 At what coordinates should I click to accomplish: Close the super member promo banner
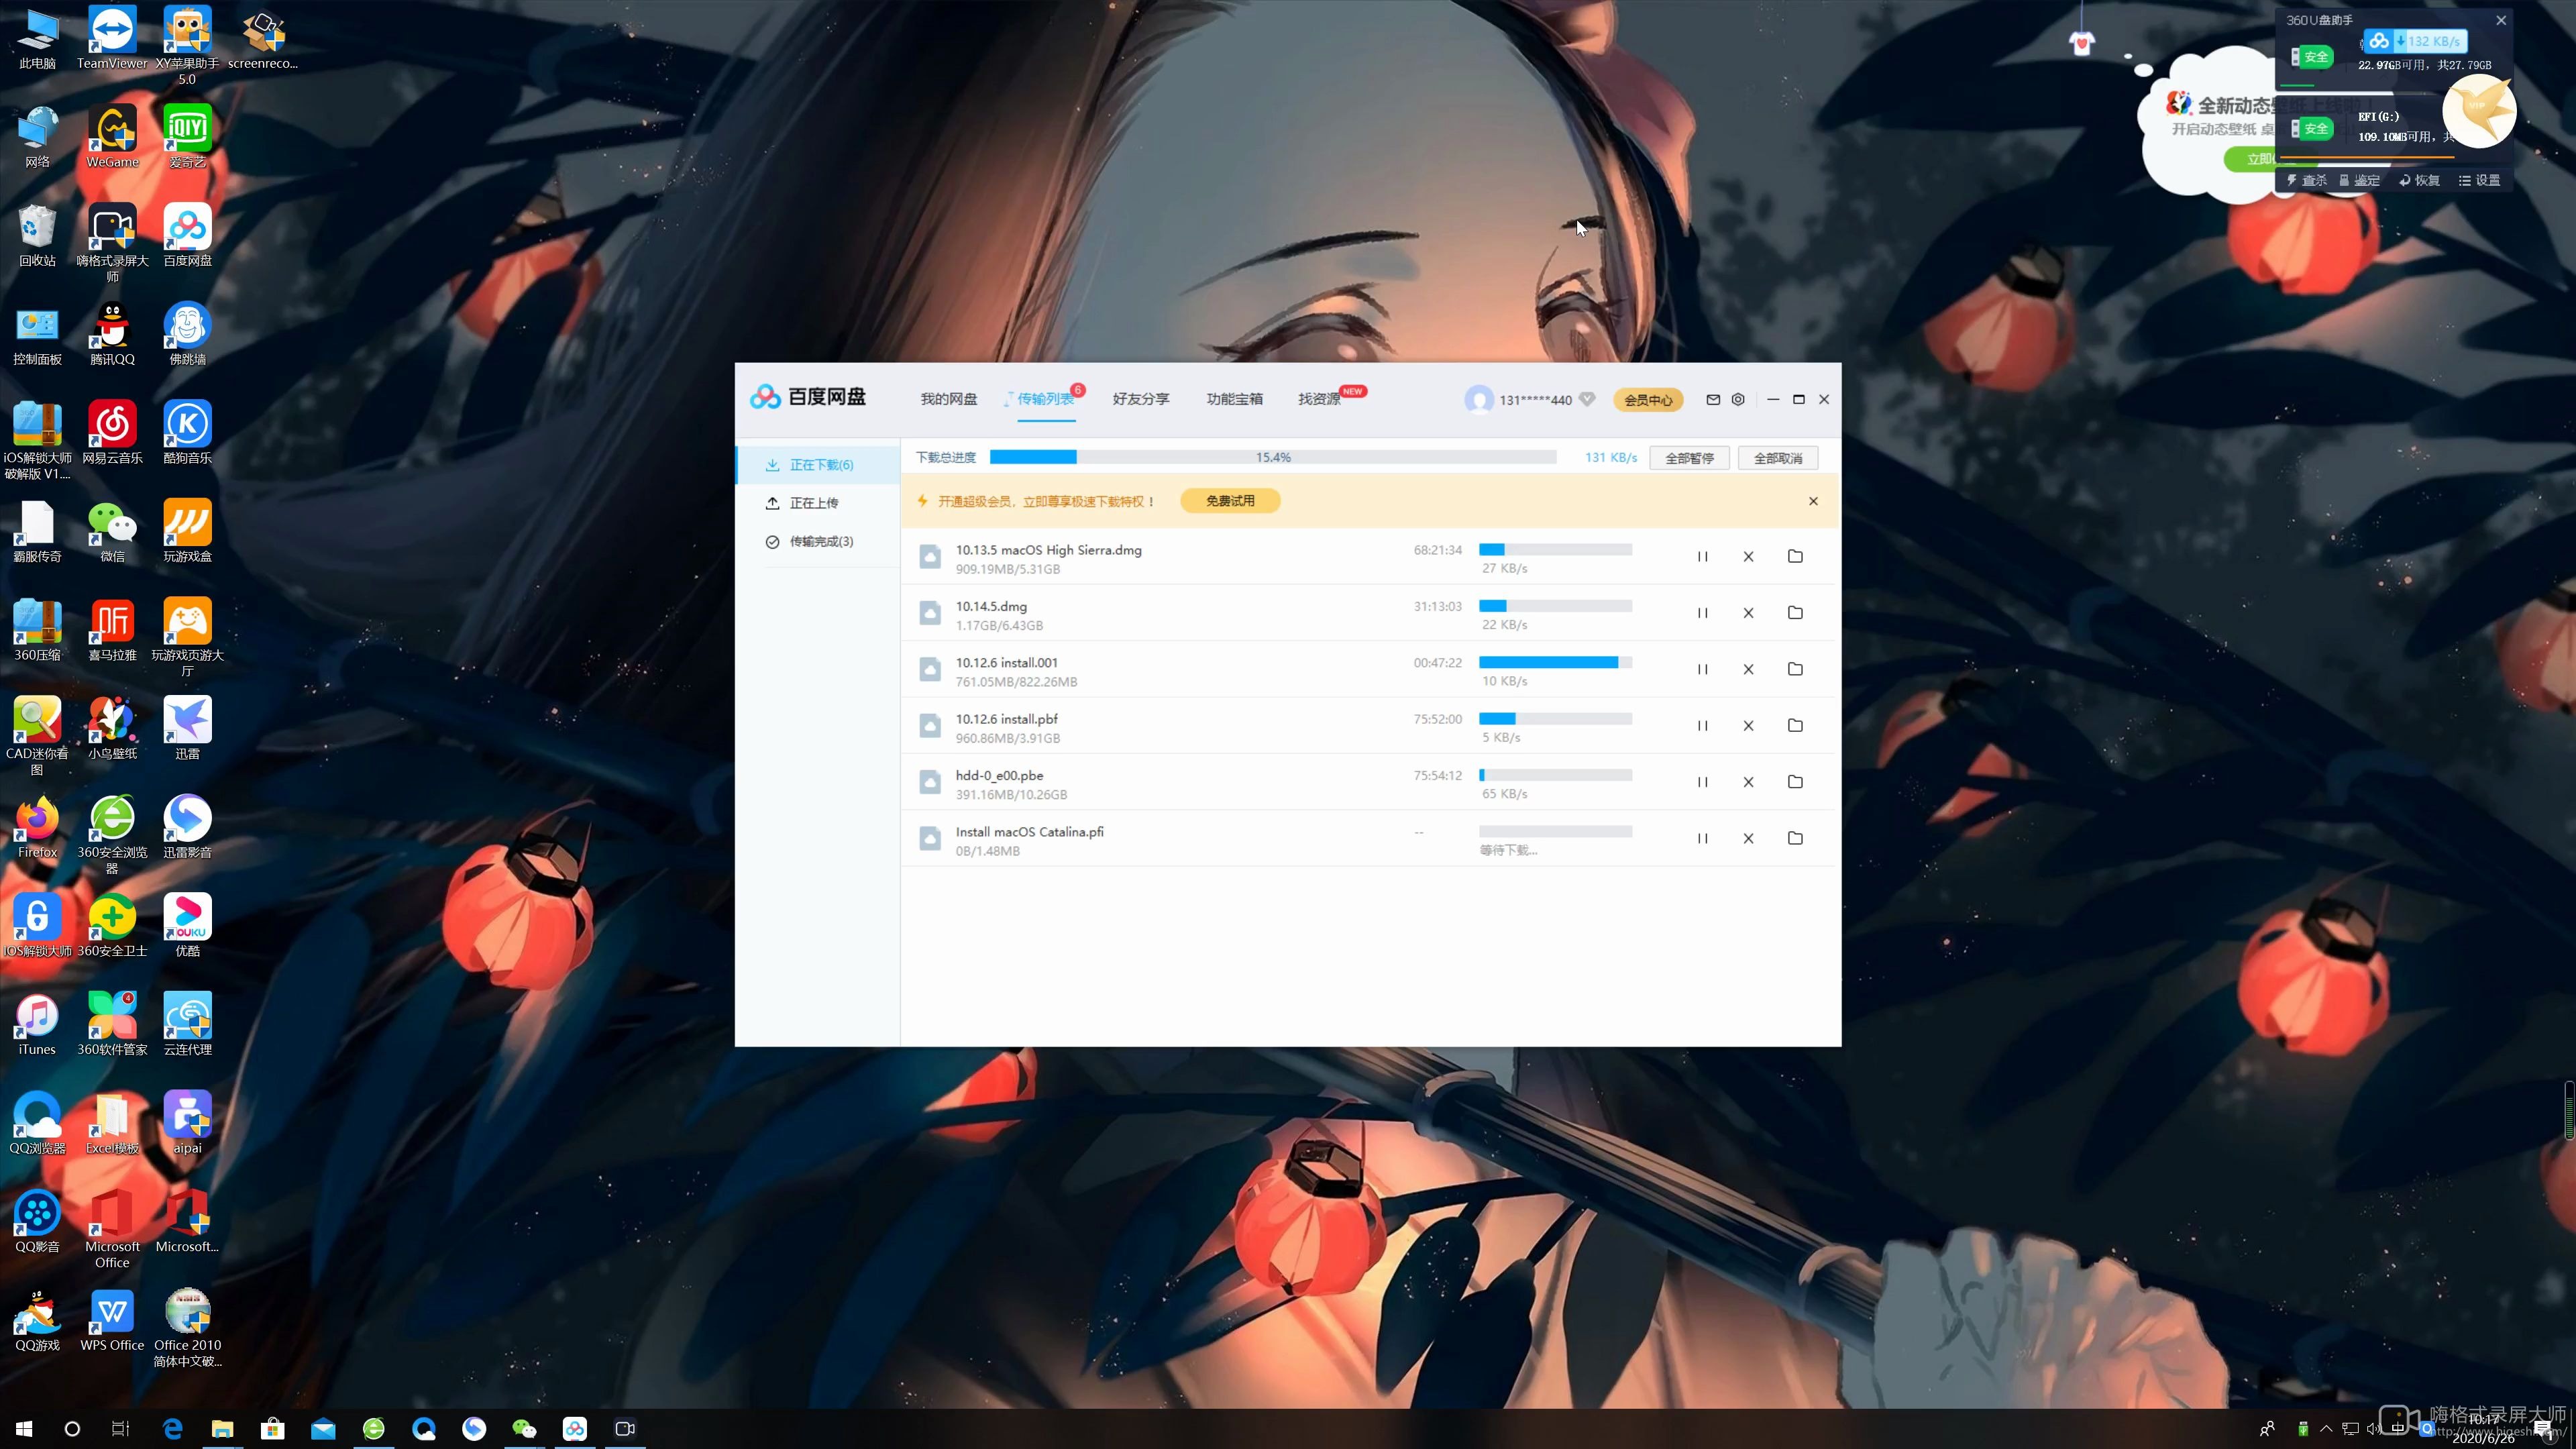pos(1813,501)
